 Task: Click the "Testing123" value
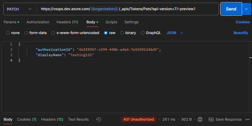point(81,55)
